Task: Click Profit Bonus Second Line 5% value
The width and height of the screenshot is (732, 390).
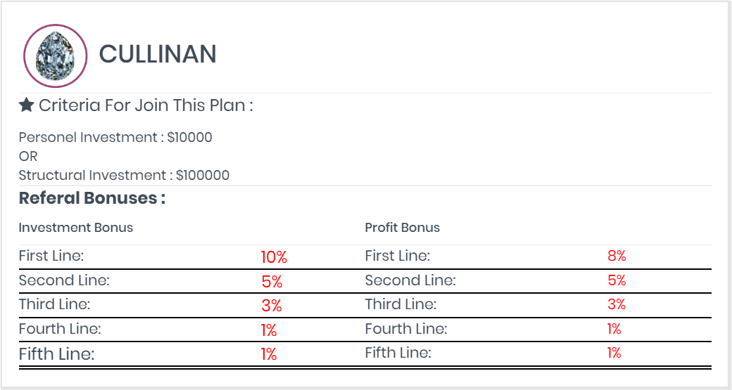Action: click(617, 280)
